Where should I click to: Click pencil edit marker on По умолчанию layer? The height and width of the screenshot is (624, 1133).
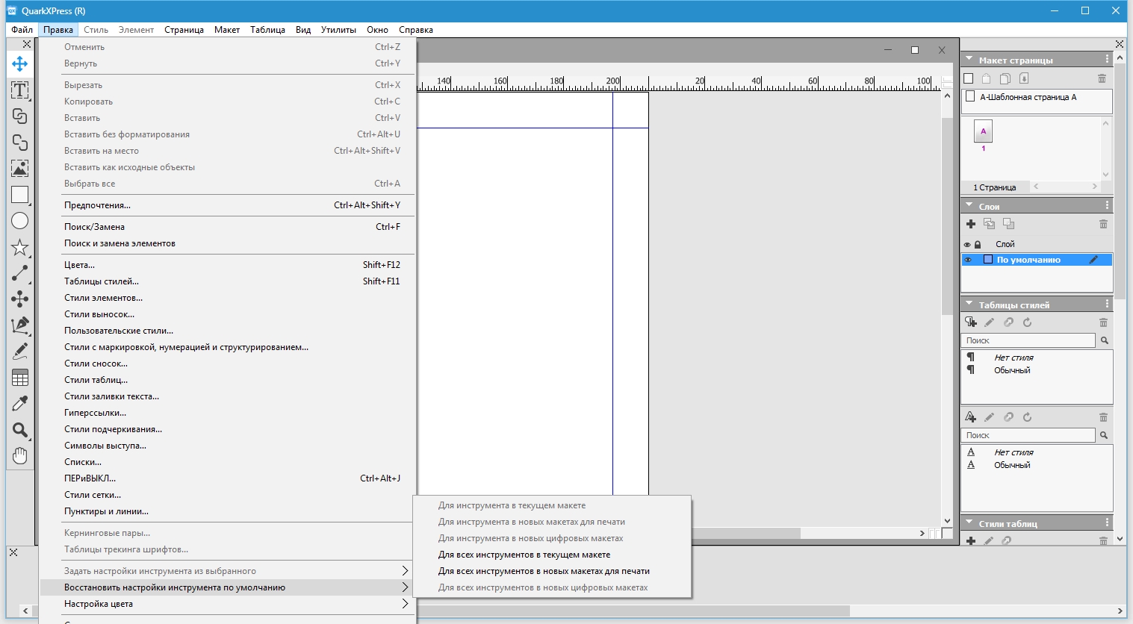tap(1094, 260)
